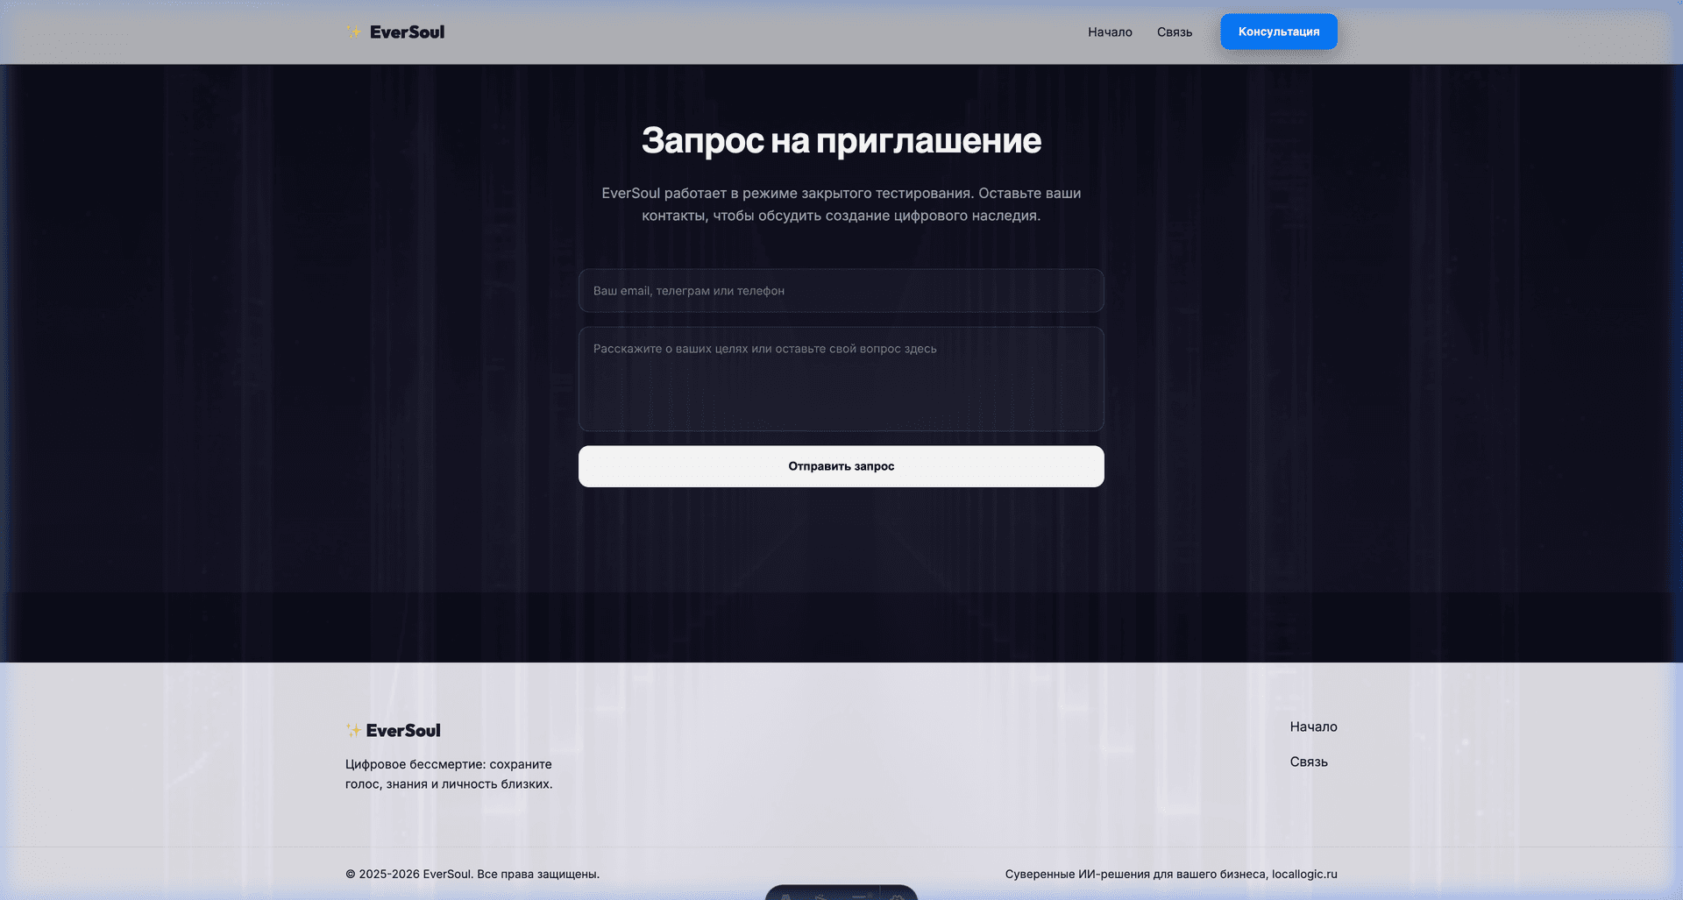The width and height of the screenshot is (1683, 900).
Task: Click the EverSoul wordmark in the footer
Action: [x=403, y=730]
